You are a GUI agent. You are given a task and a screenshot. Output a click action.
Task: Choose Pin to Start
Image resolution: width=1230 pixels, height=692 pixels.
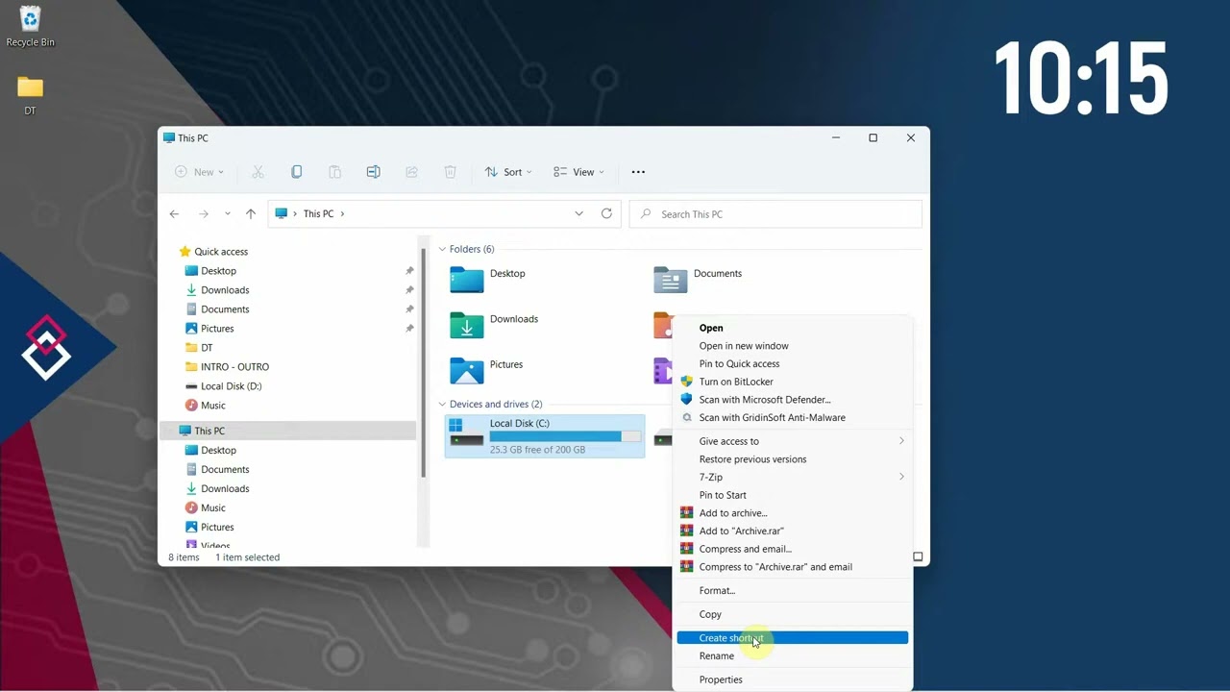793,495
